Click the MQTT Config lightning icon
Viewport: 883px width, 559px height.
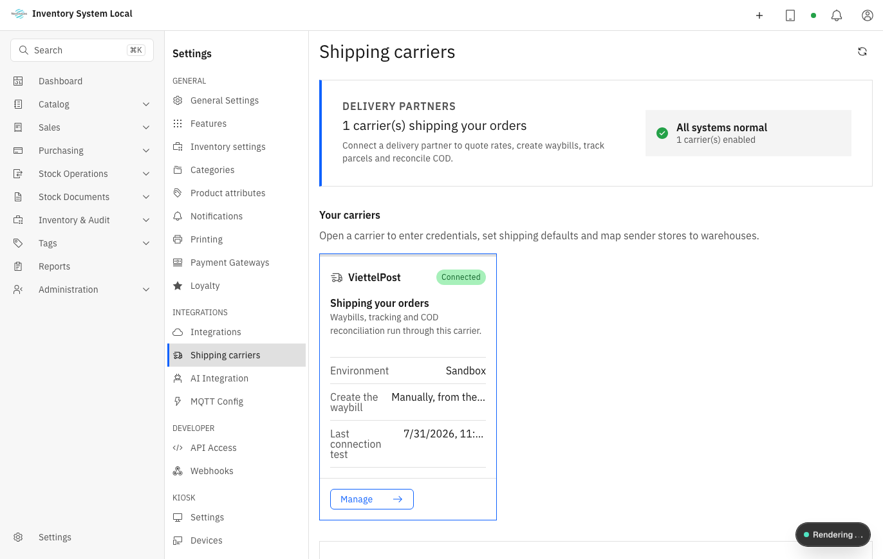[x=178, y=401]
